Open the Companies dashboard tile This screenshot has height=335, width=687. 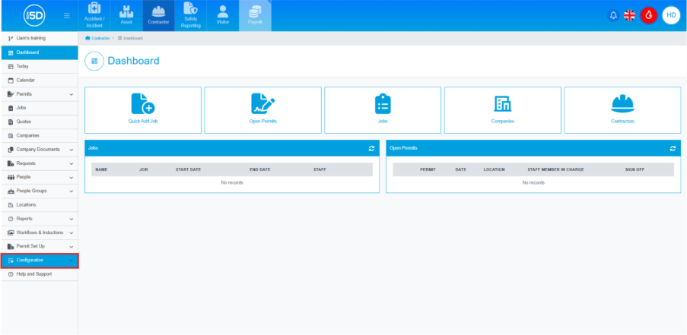tap(502, 109)
